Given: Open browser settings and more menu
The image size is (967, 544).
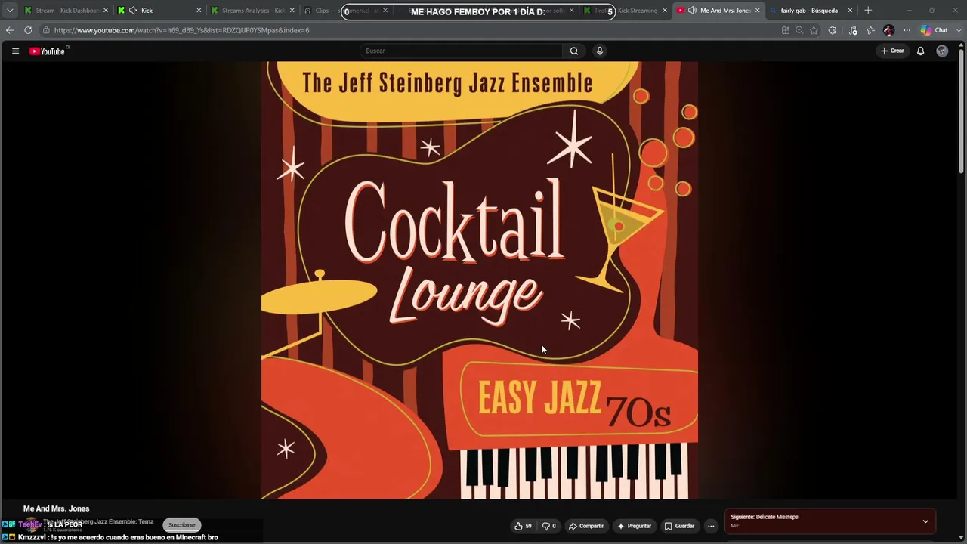Looking at the screenshot, I should pyautogui.click(x=907, y=30).
